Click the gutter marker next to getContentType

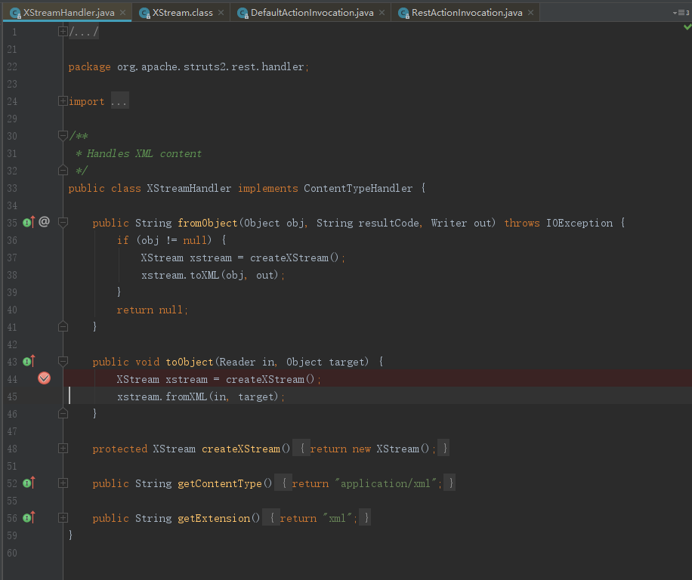coord(29,483)
